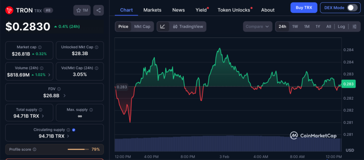The height and width of the screenshot is (160, 364).
Task: Select the Mkt Cap chart view
Action: (142, 27)
